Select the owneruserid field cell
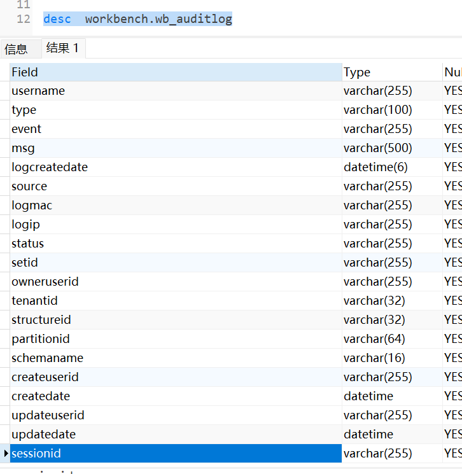The height and width of the screenshot is (474, 462). tap(176, 281)
